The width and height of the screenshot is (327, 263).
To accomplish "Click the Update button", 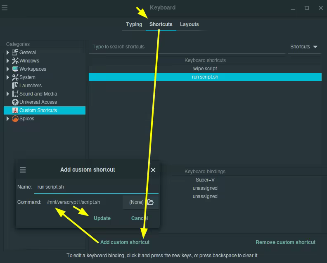I will (102, 218).
